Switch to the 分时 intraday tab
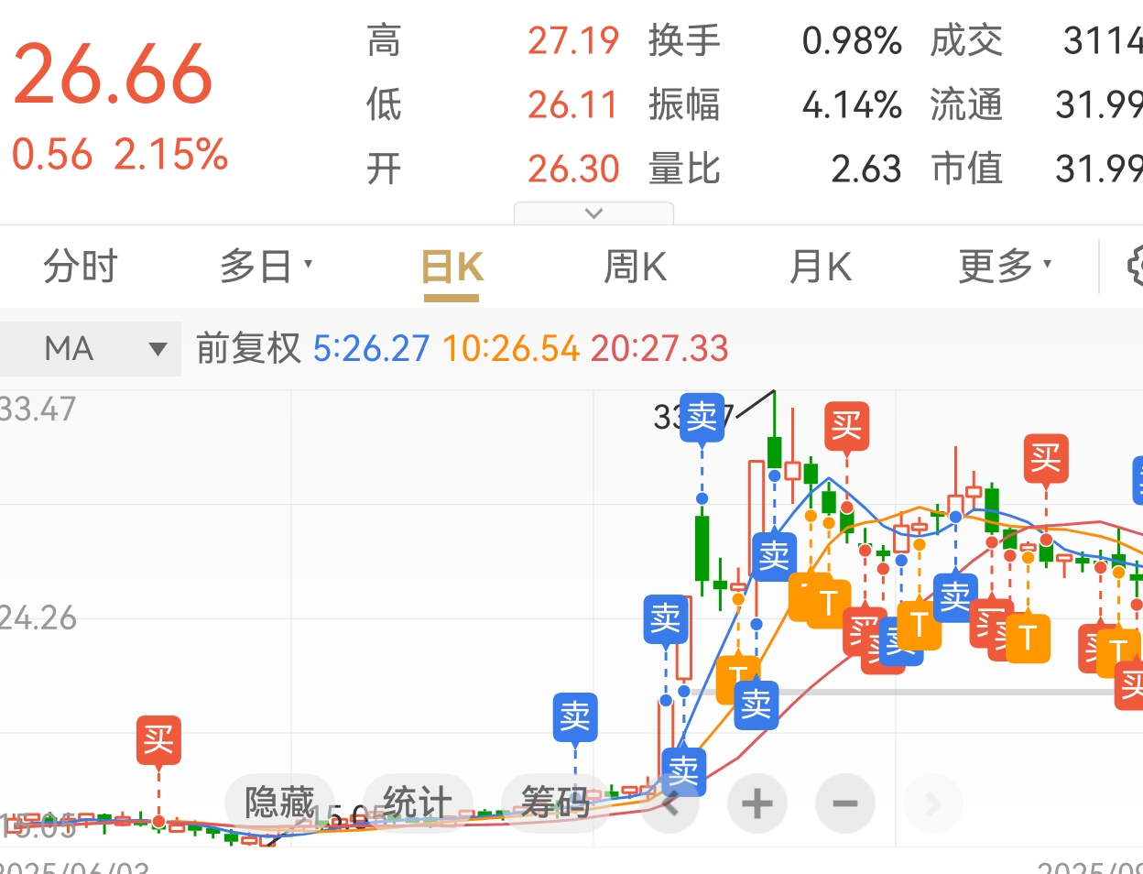 81,267
